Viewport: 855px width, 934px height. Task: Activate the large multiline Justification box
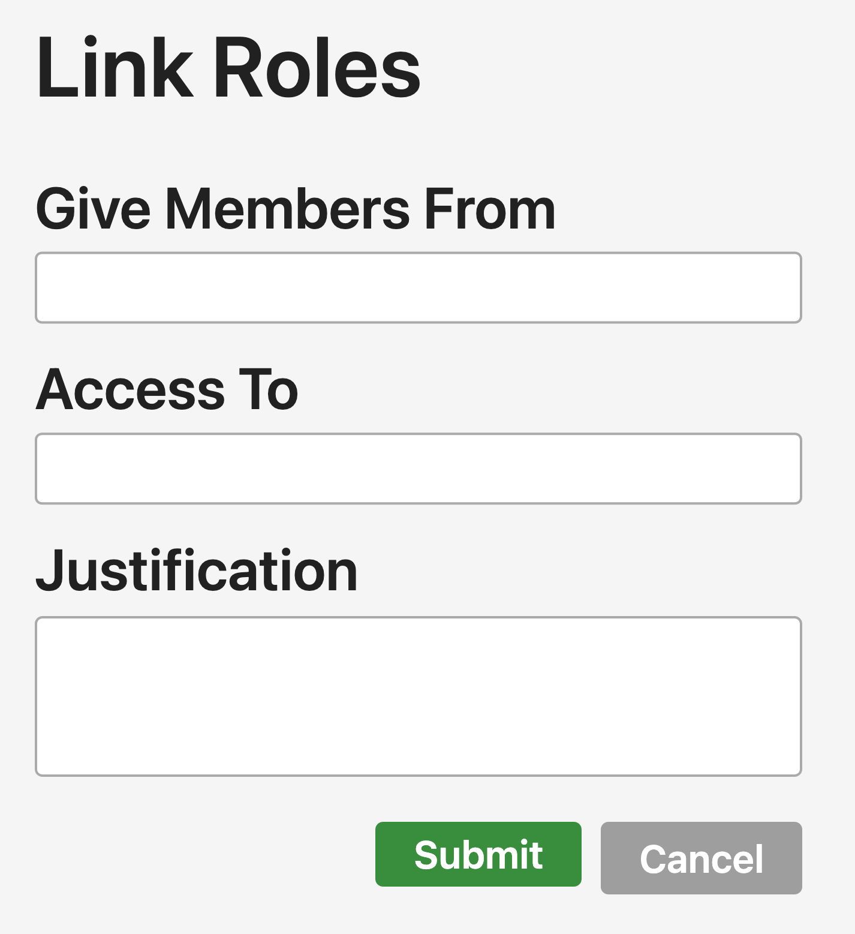point(418,696)
